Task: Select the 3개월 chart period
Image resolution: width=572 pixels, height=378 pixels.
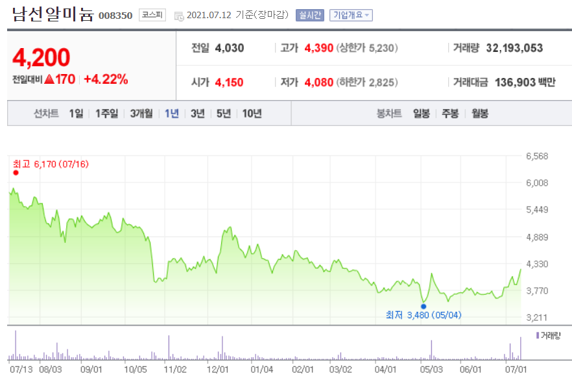Action: point(141,114)
